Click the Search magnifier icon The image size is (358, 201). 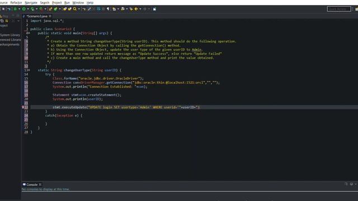(x=75, y=9)
